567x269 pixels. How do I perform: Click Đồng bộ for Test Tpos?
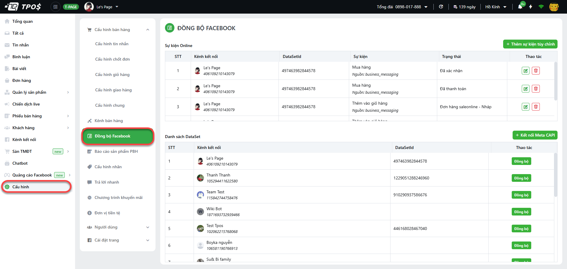521,229
